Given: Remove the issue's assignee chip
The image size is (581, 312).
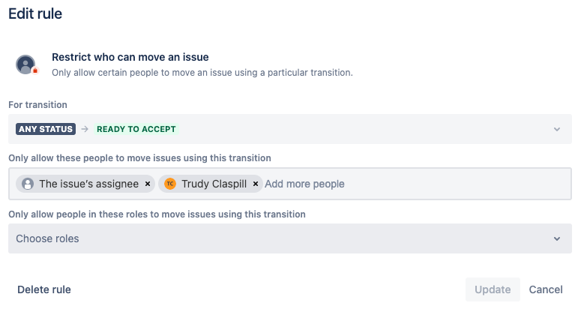Looking at the screenshot, I should point(148,184).
